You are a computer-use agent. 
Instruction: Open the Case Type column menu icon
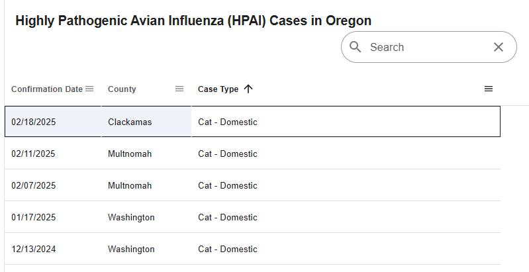(489, 89)
